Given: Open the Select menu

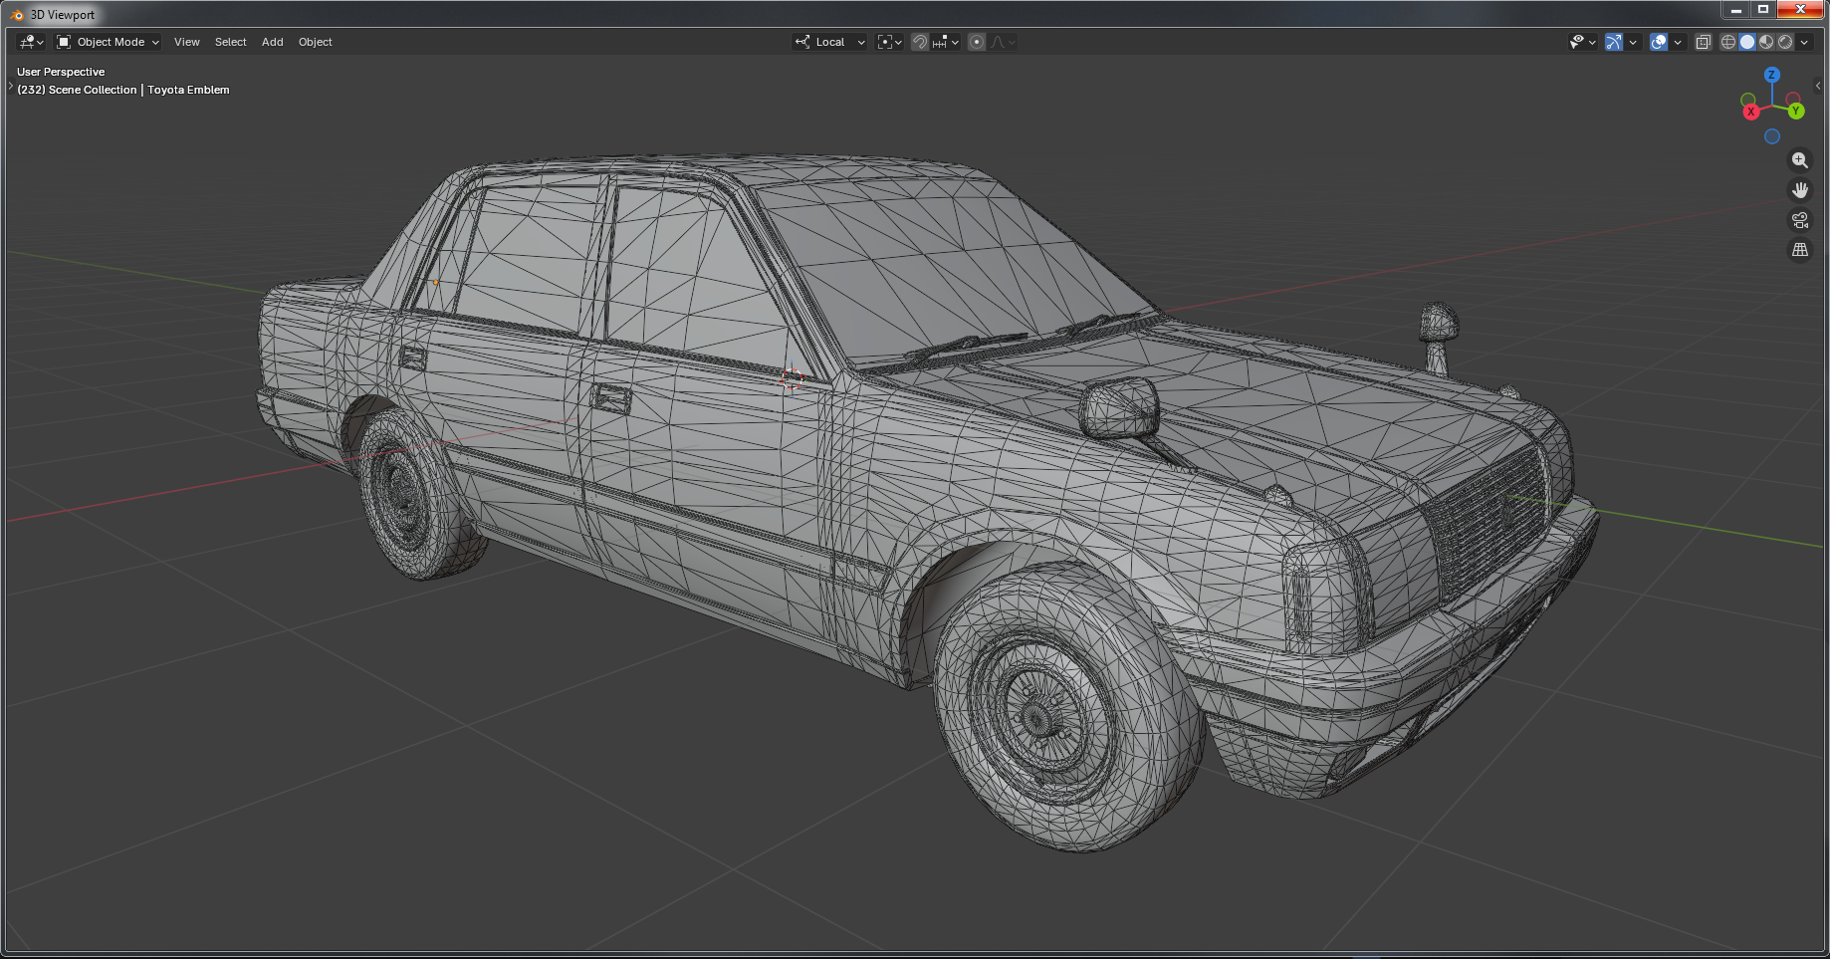Looking at the screenshot, I should click(231, 42).
